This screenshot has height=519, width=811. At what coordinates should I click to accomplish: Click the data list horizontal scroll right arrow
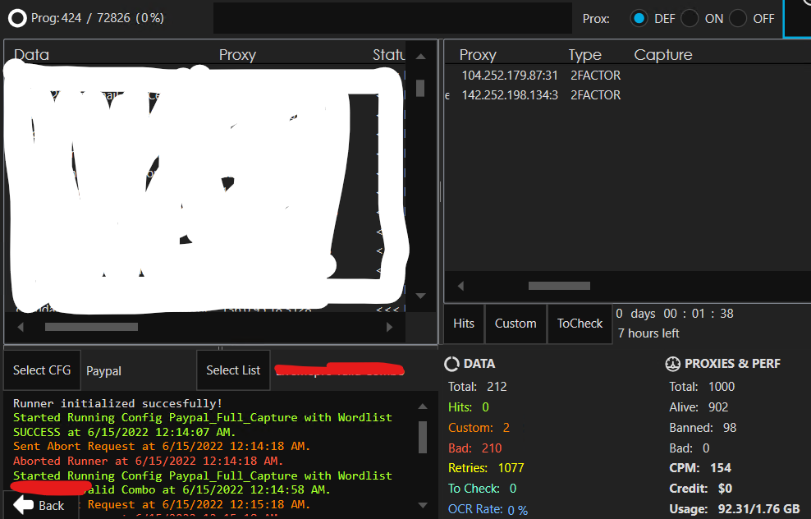click(x=389, y=327)
